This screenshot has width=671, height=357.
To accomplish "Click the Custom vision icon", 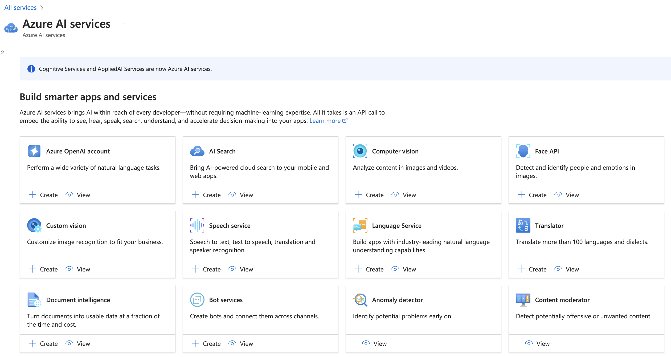I will tap(34, 225).
